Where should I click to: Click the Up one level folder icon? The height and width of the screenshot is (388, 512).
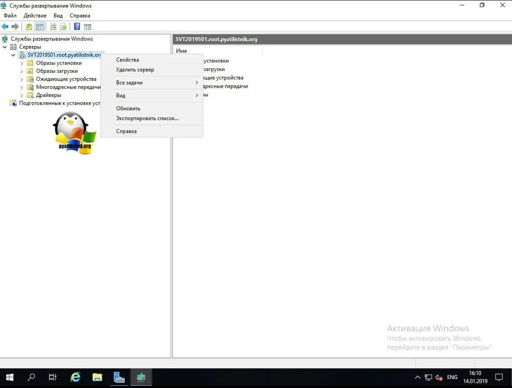28,26
